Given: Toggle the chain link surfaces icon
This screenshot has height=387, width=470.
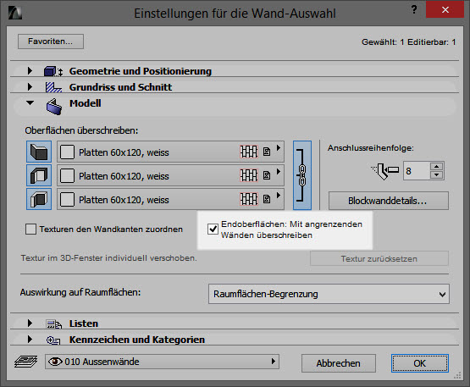Looking at the screenshot, I should click(x=302, y=175).
